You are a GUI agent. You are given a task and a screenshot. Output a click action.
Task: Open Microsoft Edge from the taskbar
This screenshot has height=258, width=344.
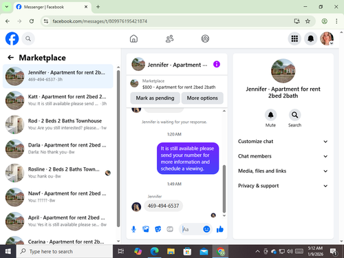pyautogui.click(x=155, y=251)
